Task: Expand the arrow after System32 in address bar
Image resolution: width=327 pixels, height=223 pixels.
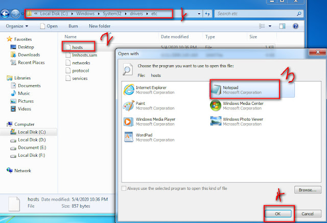Action: pos(126,14)
